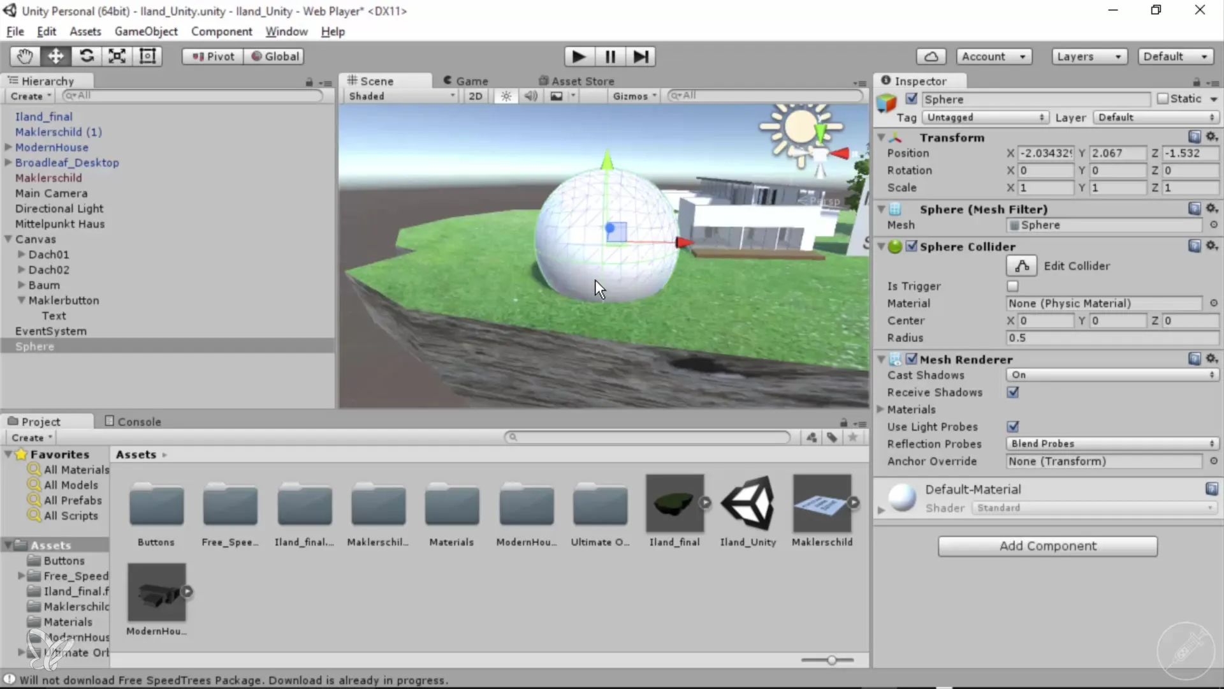Open Cast Shadows dropdown
This screenshot has width=1224, height=689.
(x=1112, y=374)
